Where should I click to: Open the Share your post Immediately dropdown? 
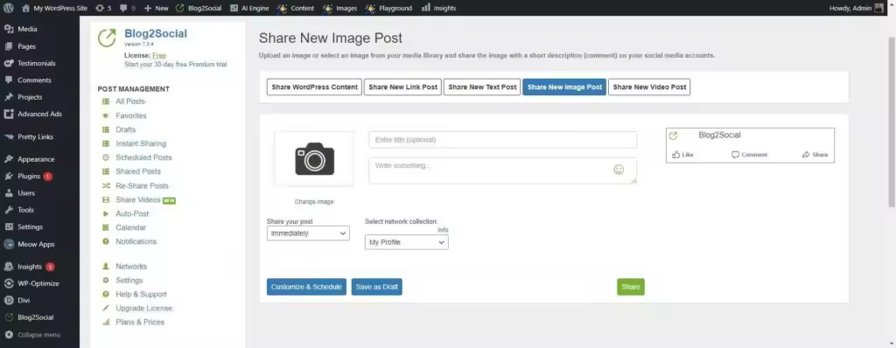point(308,233)
